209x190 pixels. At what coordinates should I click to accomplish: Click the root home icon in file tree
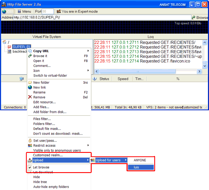(x=4, y=42)
